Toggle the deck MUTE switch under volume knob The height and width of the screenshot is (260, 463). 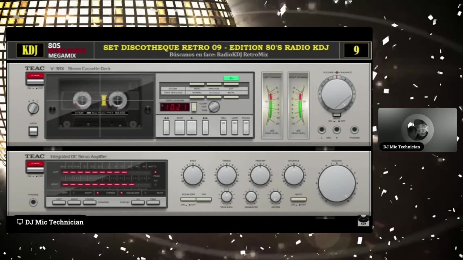(337, 115)
